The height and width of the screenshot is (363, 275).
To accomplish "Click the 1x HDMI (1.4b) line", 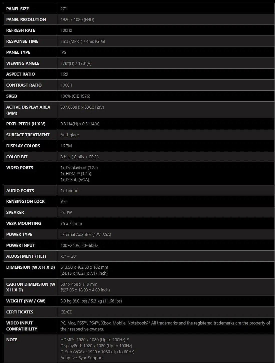I will [x=76, y=174].
